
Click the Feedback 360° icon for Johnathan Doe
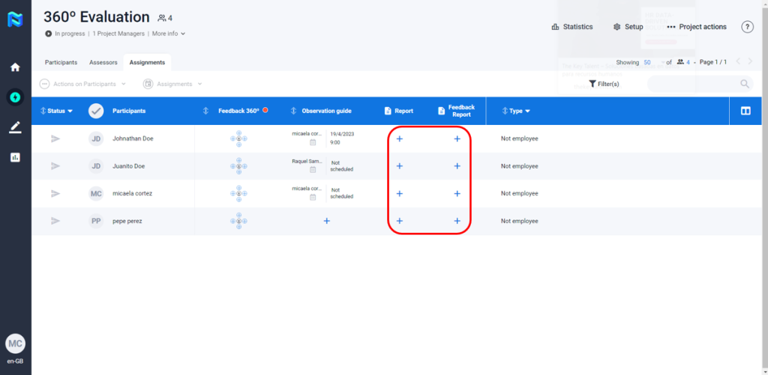click(238, 138)
